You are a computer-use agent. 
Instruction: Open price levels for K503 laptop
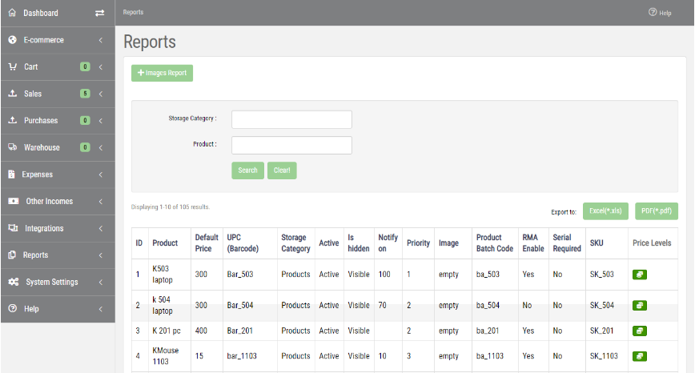click(640, 275)
